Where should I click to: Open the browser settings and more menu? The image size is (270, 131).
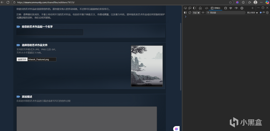(x=261, y=2)
